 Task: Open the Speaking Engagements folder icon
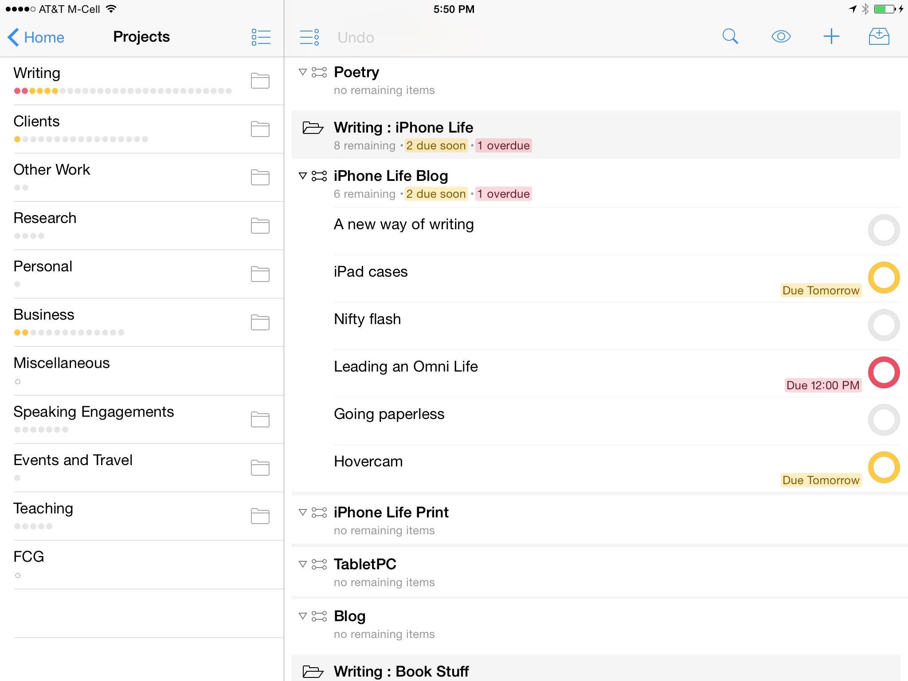pos(260,419)
